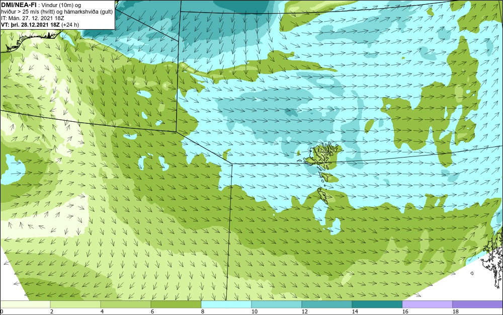Click legend tick label '18'
The height and width of the screenshot is (315, 503).
click(x=455, y=312)
